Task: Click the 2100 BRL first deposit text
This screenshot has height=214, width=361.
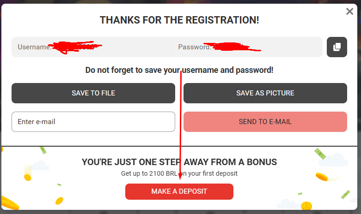Action: pos(179,173)
